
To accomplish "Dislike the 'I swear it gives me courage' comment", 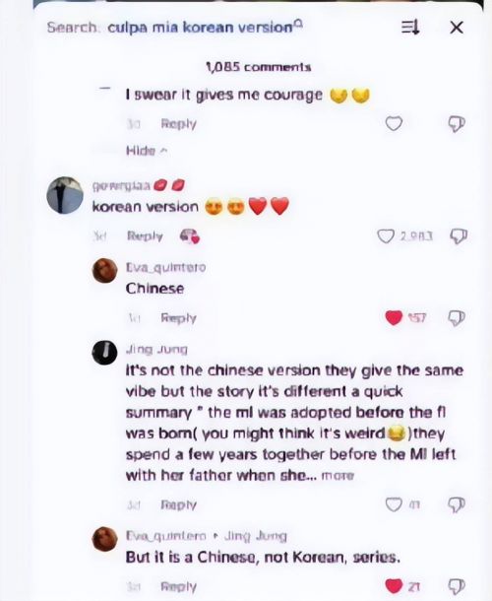I will point(457,124).
